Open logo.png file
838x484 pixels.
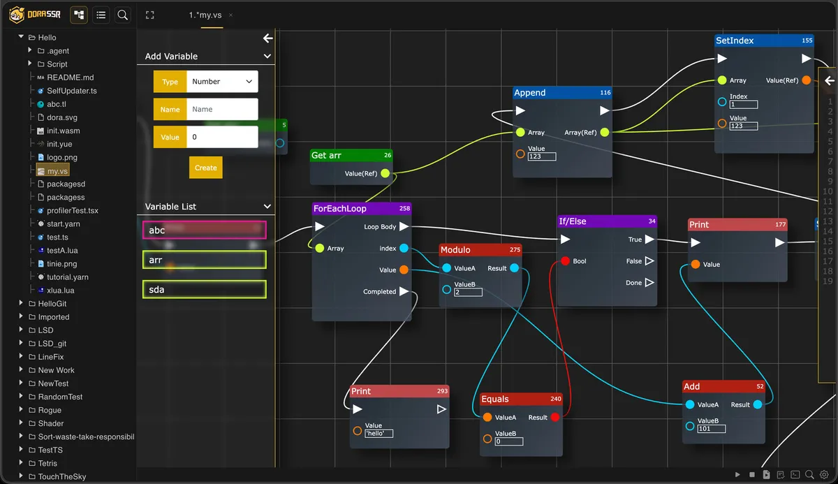tap(62, 157)
